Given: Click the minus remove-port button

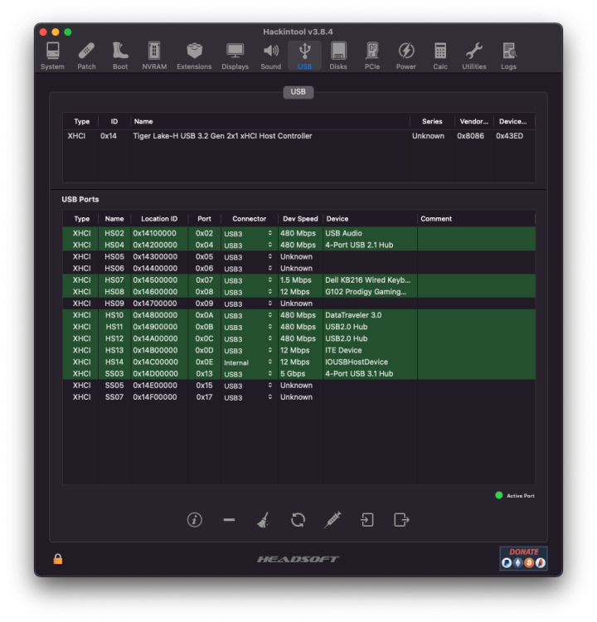Looking at the screenshot, I should coord(229,520).
